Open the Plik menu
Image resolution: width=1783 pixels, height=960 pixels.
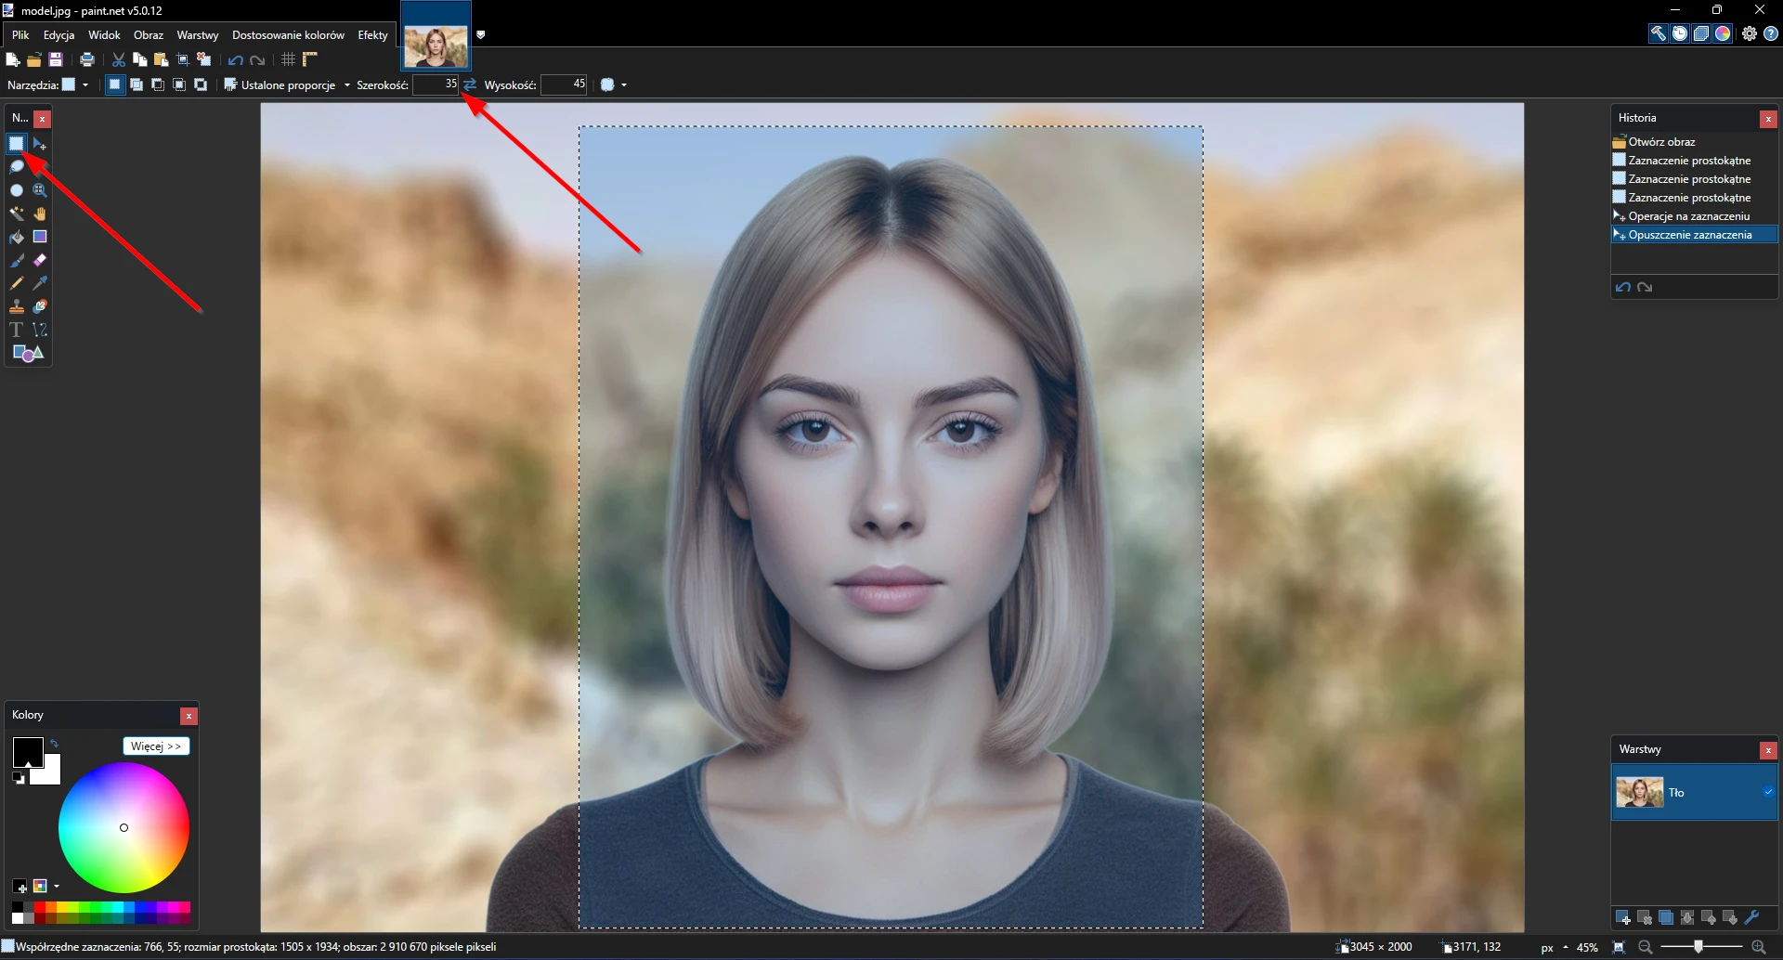pos(20,35)
